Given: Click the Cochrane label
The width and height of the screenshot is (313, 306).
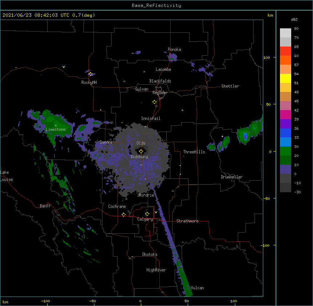Looking at the screenshot, I should 117,206.
